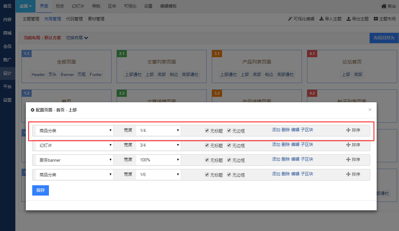The height and width of the screenshot is (231, 399).
Task: Click the 布局另存为 button
Action: pos(384,38)
